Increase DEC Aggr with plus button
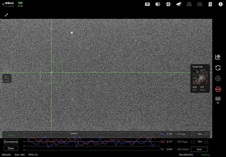 (206, 142)
